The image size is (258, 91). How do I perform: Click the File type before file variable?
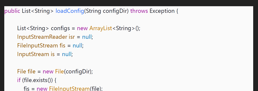21,71
